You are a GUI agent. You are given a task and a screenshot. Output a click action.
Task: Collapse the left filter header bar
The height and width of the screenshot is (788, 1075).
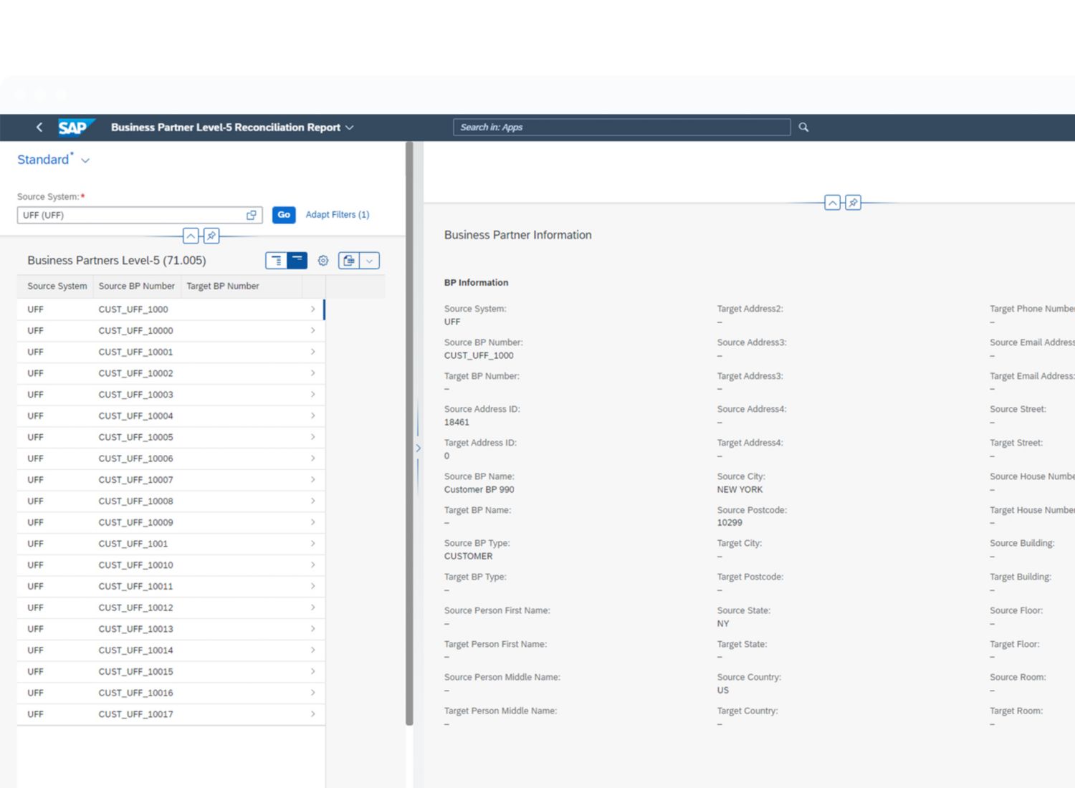191,236
